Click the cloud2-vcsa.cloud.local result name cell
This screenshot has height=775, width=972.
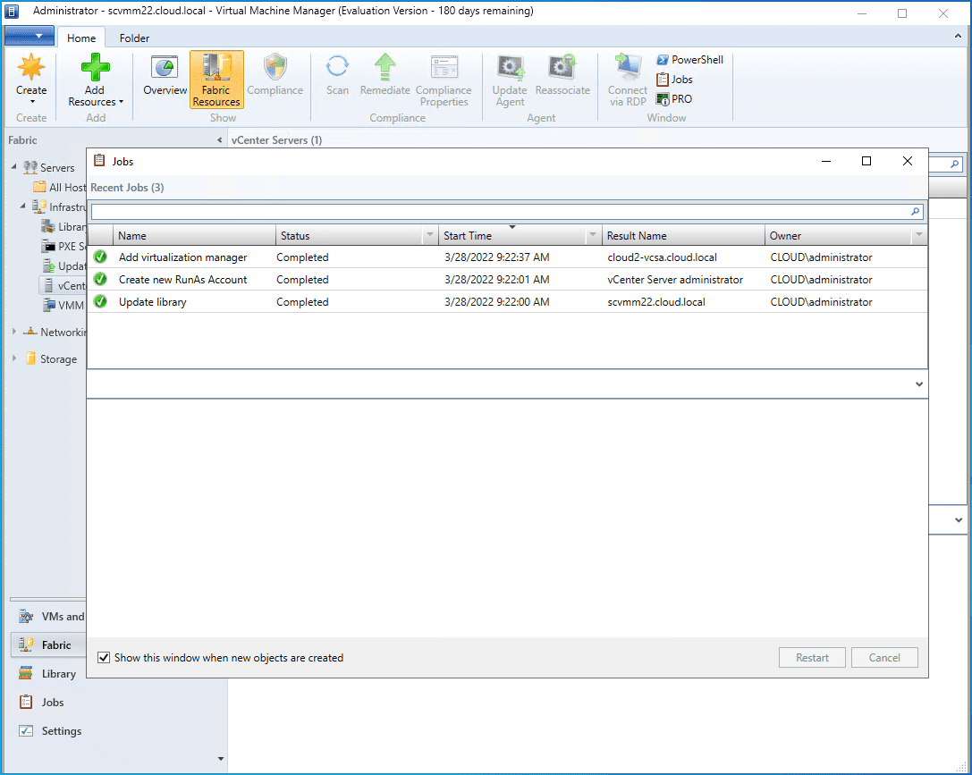point(662,257)
